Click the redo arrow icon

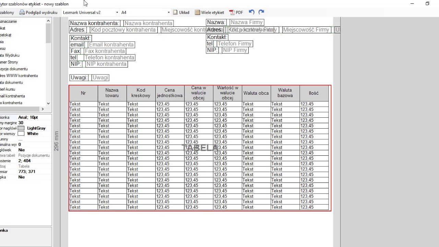(x=261, y=12)
